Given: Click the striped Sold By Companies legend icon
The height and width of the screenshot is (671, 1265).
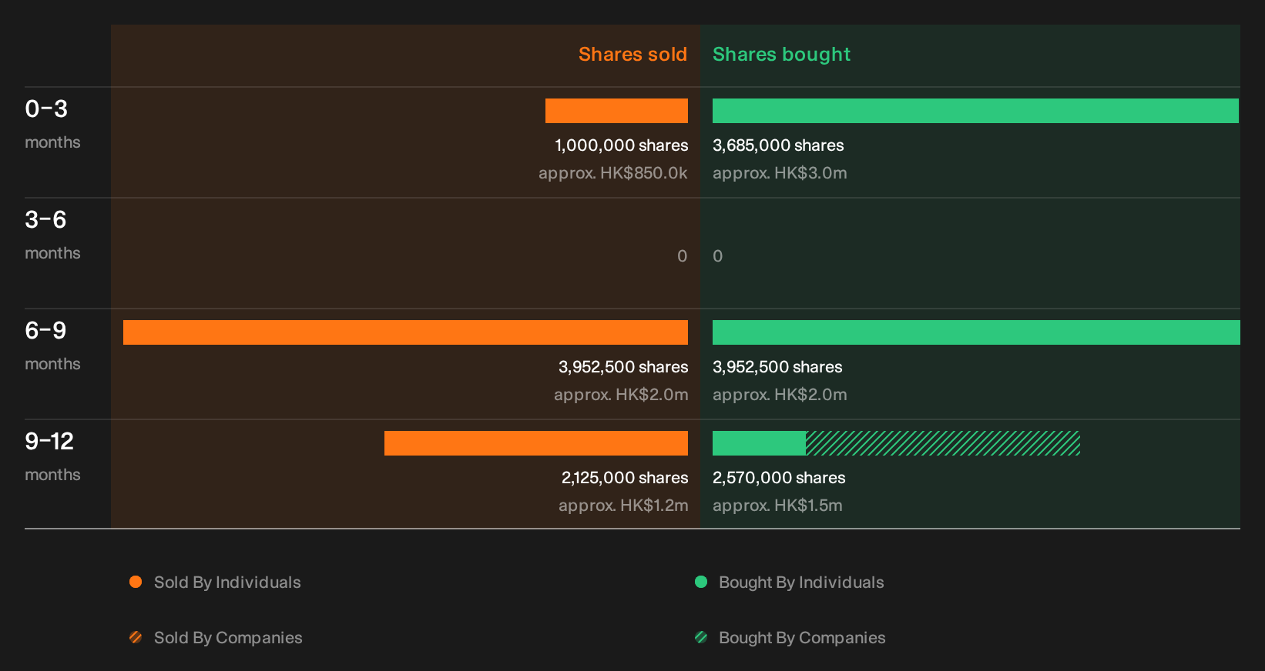Looking at the screenshot, I should [x=136, y=637].
